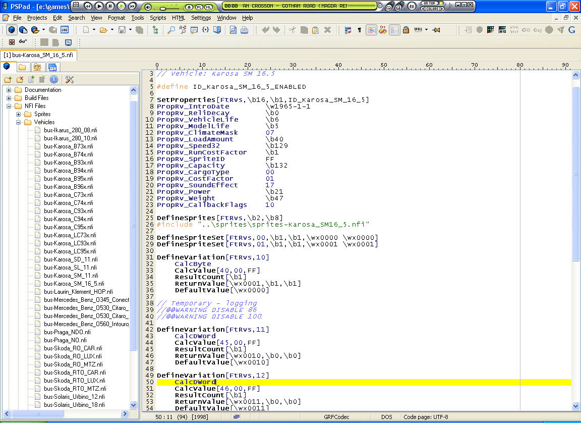Click the macro record icon
Viewport: 581px width, 423px height.
pyautogui.click(x=12, y=42)
